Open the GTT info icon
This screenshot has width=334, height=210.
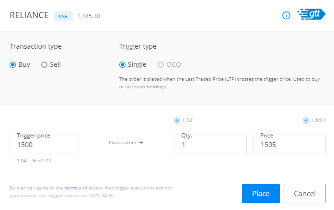coord(286,15)
